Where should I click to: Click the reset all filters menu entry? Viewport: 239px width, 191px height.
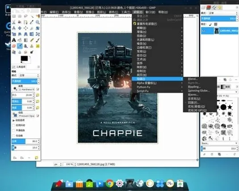[x=157, y=24]
